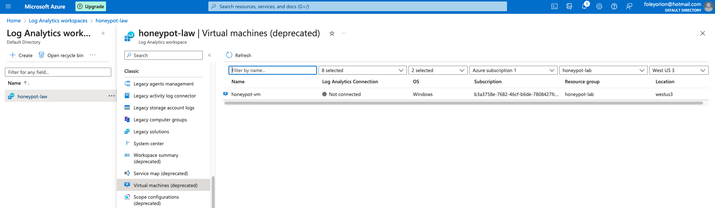Click the honeypot-vm name cell
Image resolution: width=715 pixels, height=208 pixels.
246,94
